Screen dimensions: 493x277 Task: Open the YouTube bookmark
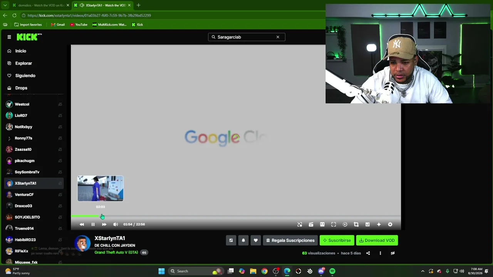pos(79,25)
